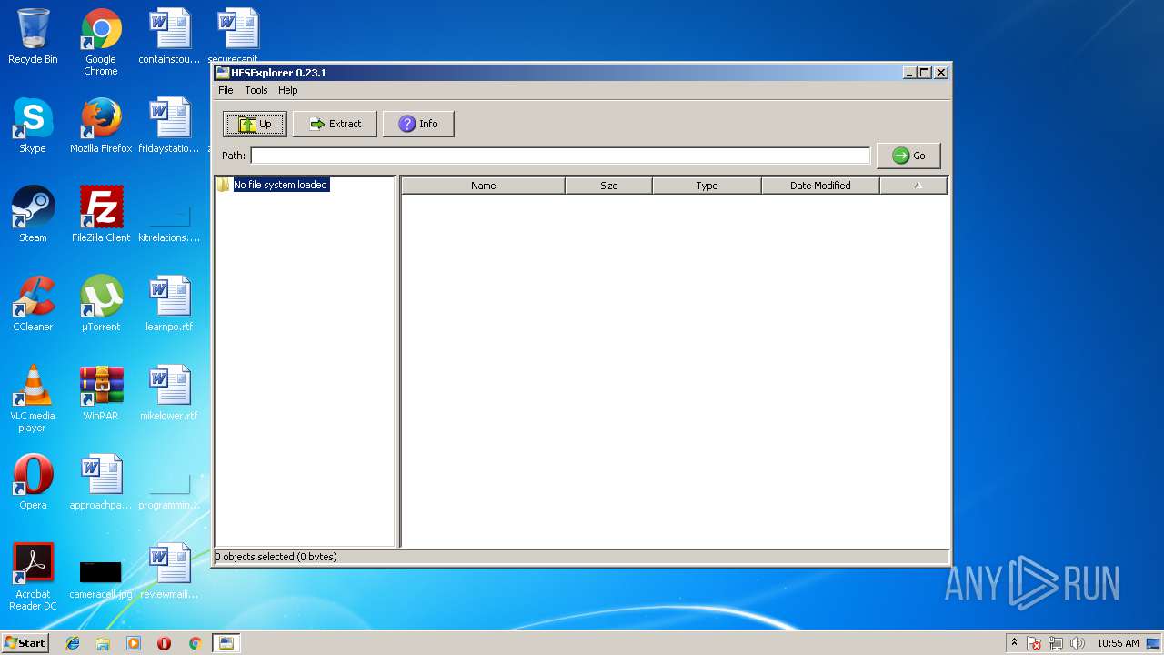Open the Start menu
The image size is (1164, 655).
[x=25, y=643]
